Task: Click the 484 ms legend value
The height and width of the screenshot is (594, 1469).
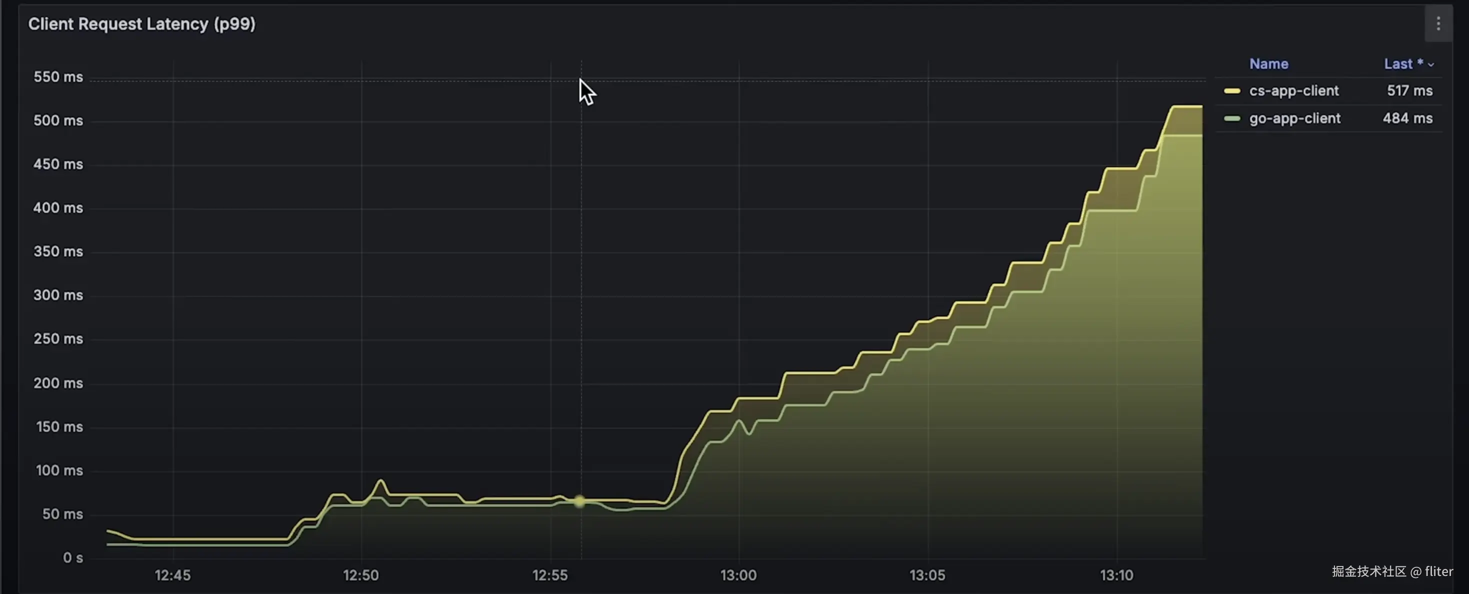Action: (1407, 118)
